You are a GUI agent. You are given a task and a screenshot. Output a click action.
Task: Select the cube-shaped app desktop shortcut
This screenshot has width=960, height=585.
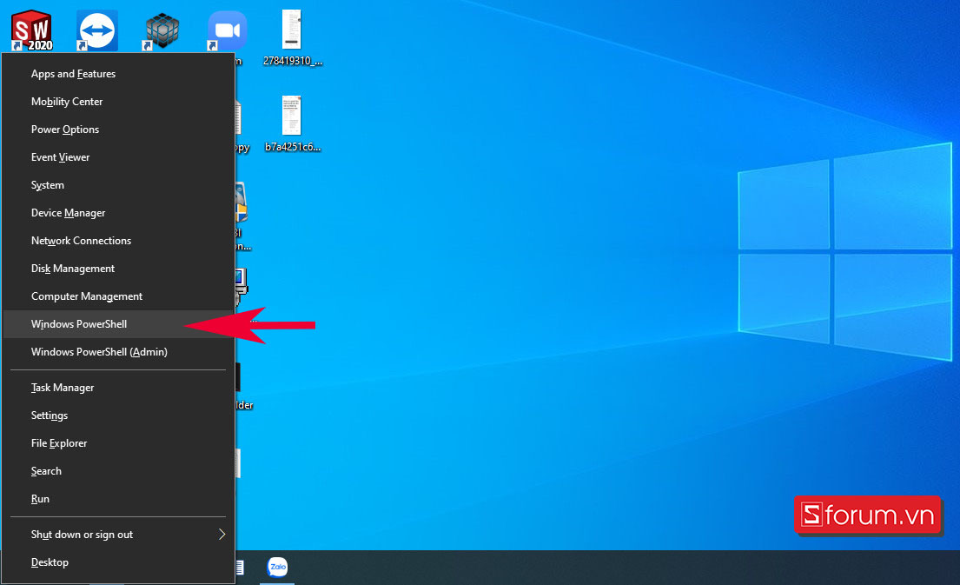coord(162,30)
